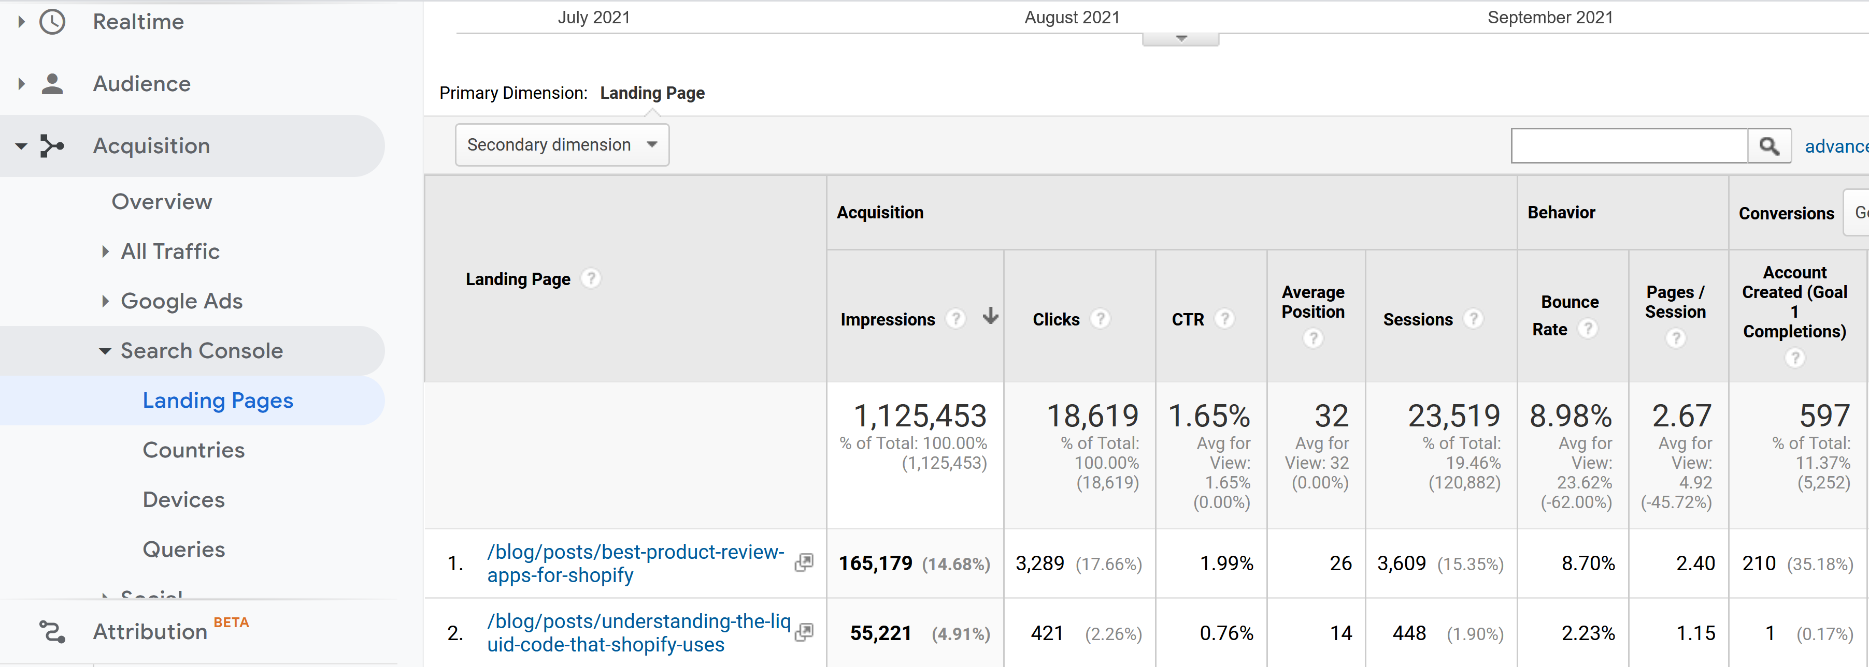Expand the All Traffic submenu arrow

[105, 251]
